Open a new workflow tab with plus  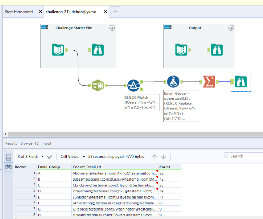(115, 11)
